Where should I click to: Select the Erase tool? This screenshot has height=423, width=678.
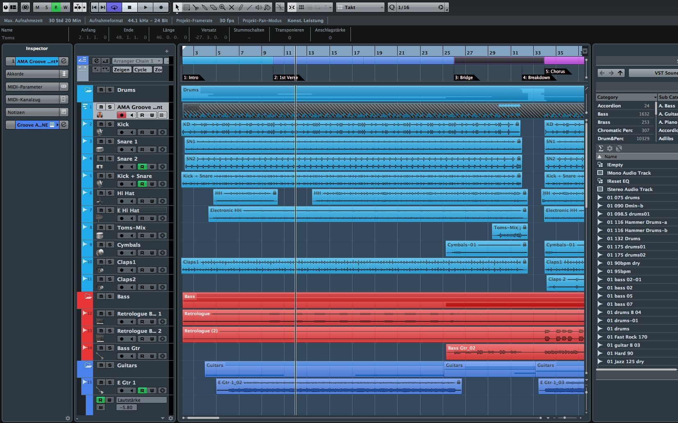pyautogui.click(x=214, y=7)
